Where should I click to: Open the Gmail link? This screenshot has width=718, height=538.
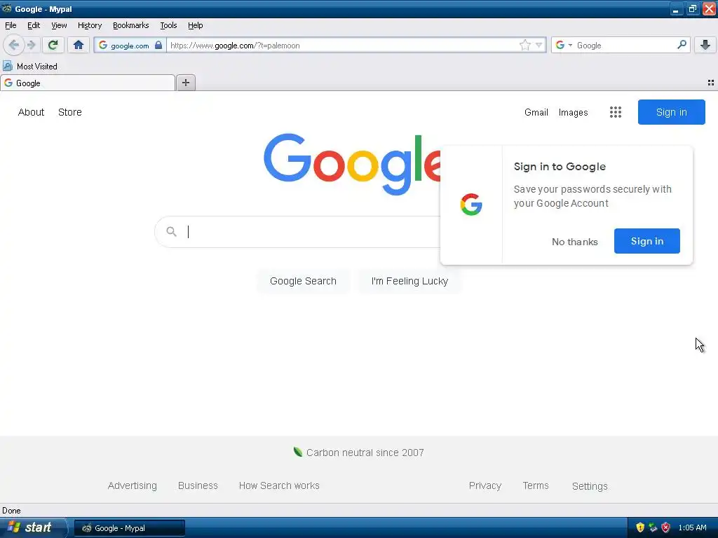coord(536,112)
